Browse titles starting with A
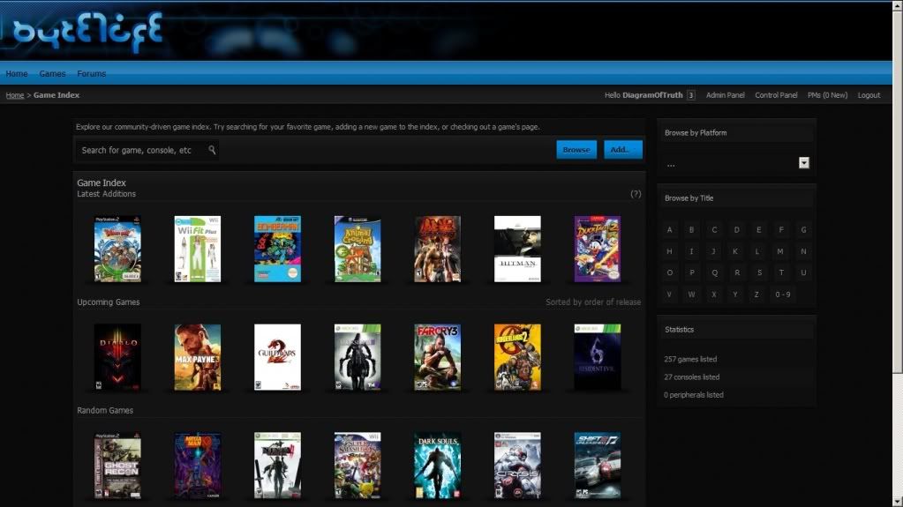This screenshot has width=903, height=507. point(669,229)
